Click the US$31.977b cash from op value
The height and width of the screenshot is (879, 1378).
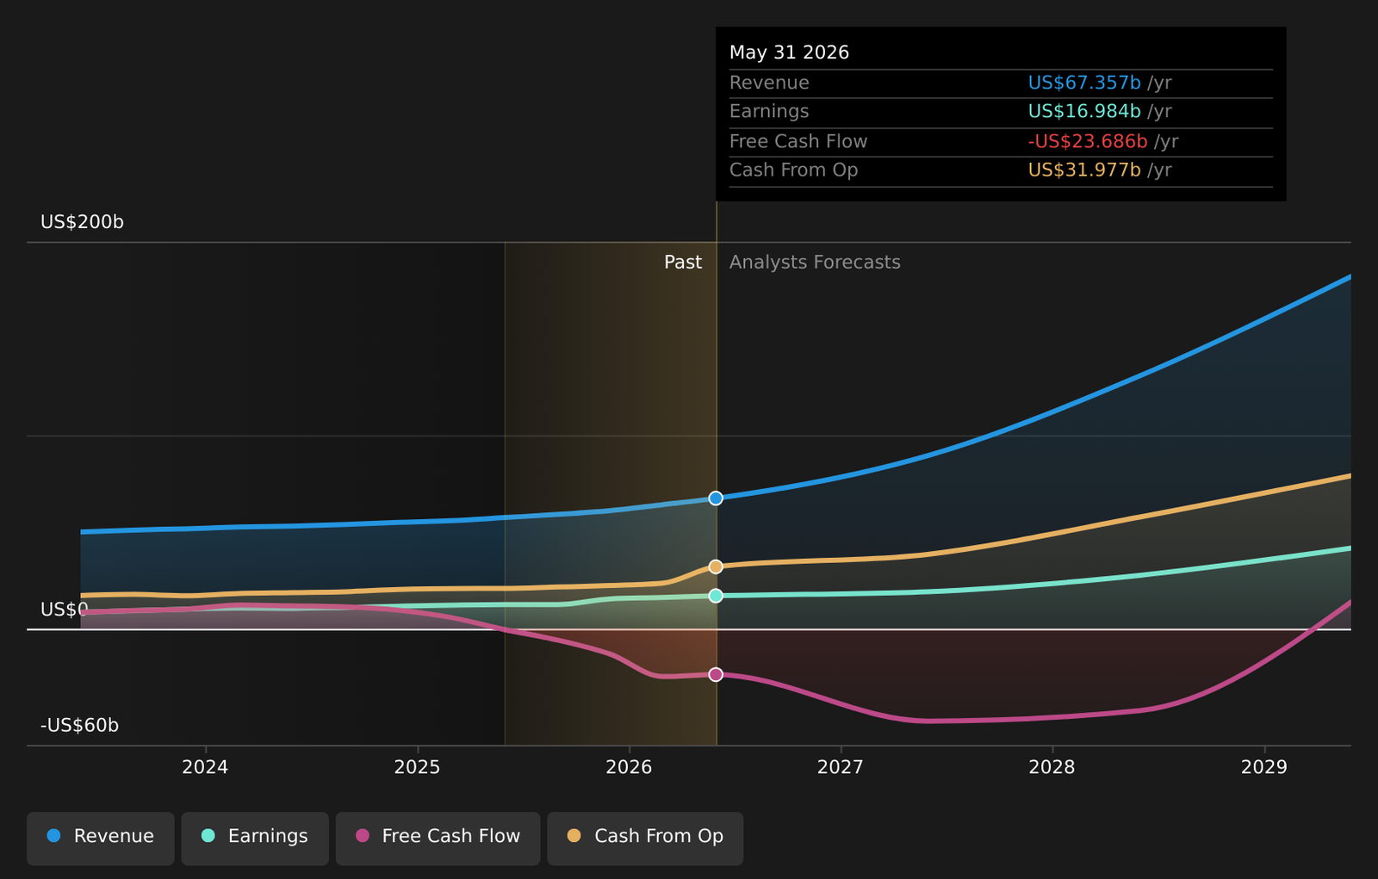click(x=1084, y=170)
